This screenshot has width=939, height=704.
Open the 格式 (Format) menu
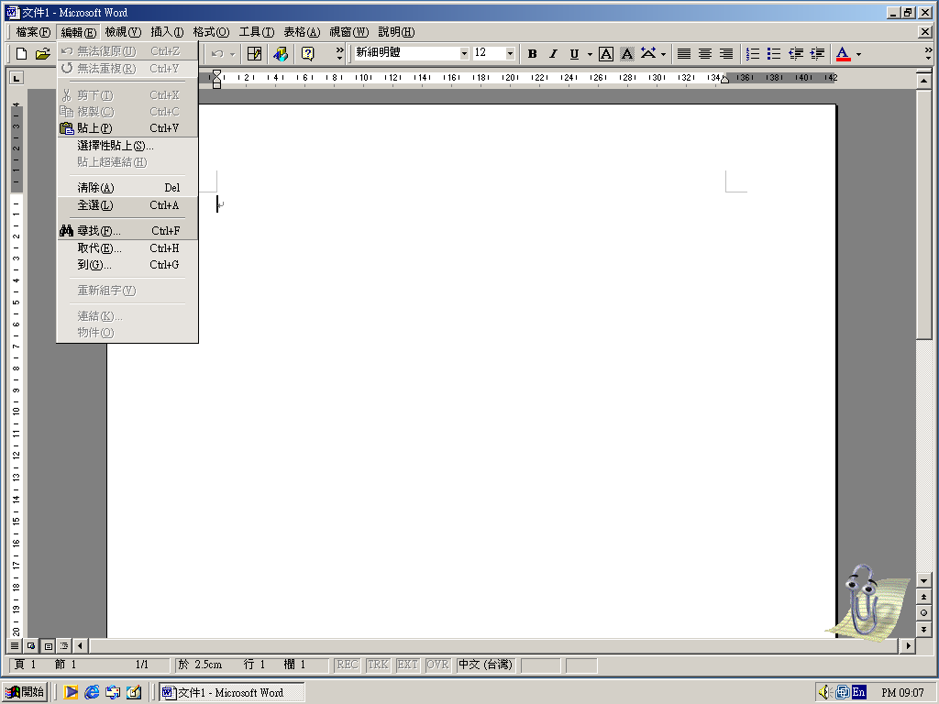click(x=211, y=32)
